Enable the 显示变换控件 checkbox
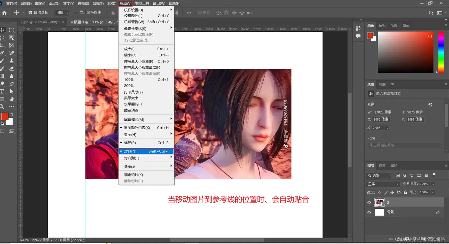Viewport: 449px width, 244px height. (76, 13)
